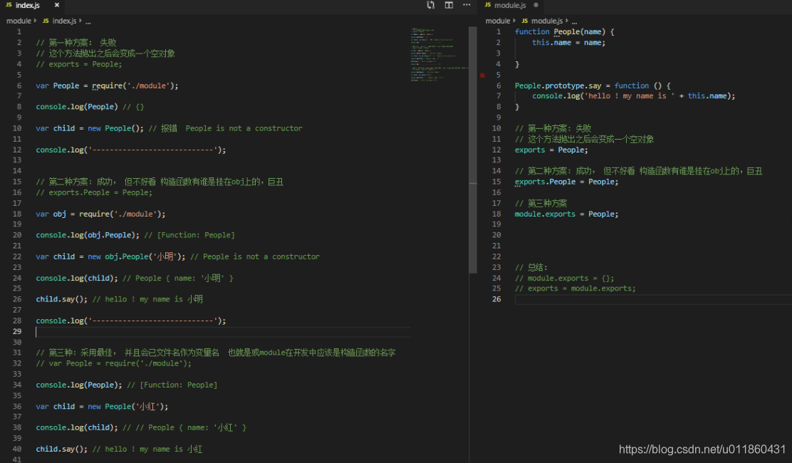Image resolution: width=792 pixels, height=463 pixels.
Task: Open the ellipsis breadcrumb in the index.js pane
Action: tap(88, 21)
